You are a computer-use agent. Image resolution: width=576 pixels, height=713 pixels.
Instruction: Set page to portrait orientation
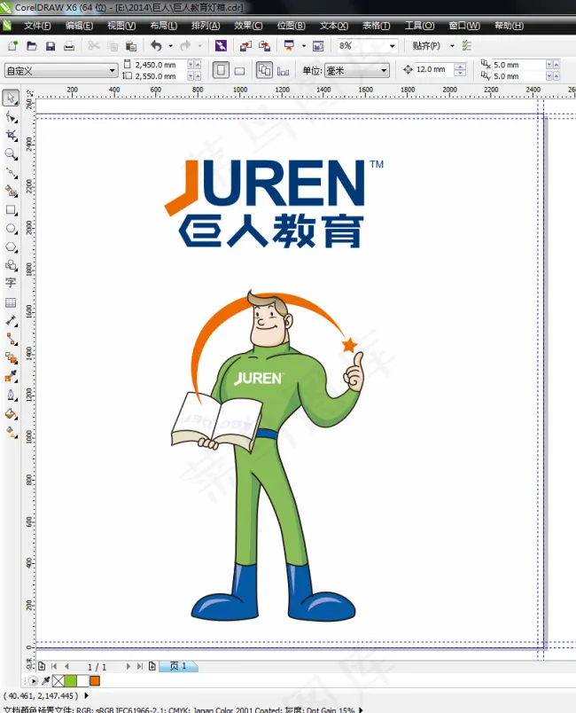221,70
